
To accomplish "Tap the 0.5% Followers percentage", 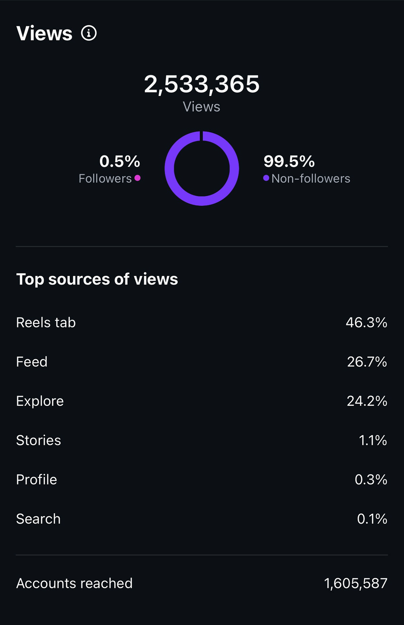I will pyautogui.click(x=120, y=161).
